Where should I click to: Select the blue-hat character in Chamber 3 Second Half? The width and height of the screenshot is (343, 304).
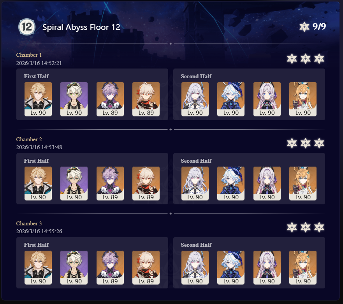[x=231, y=267]
